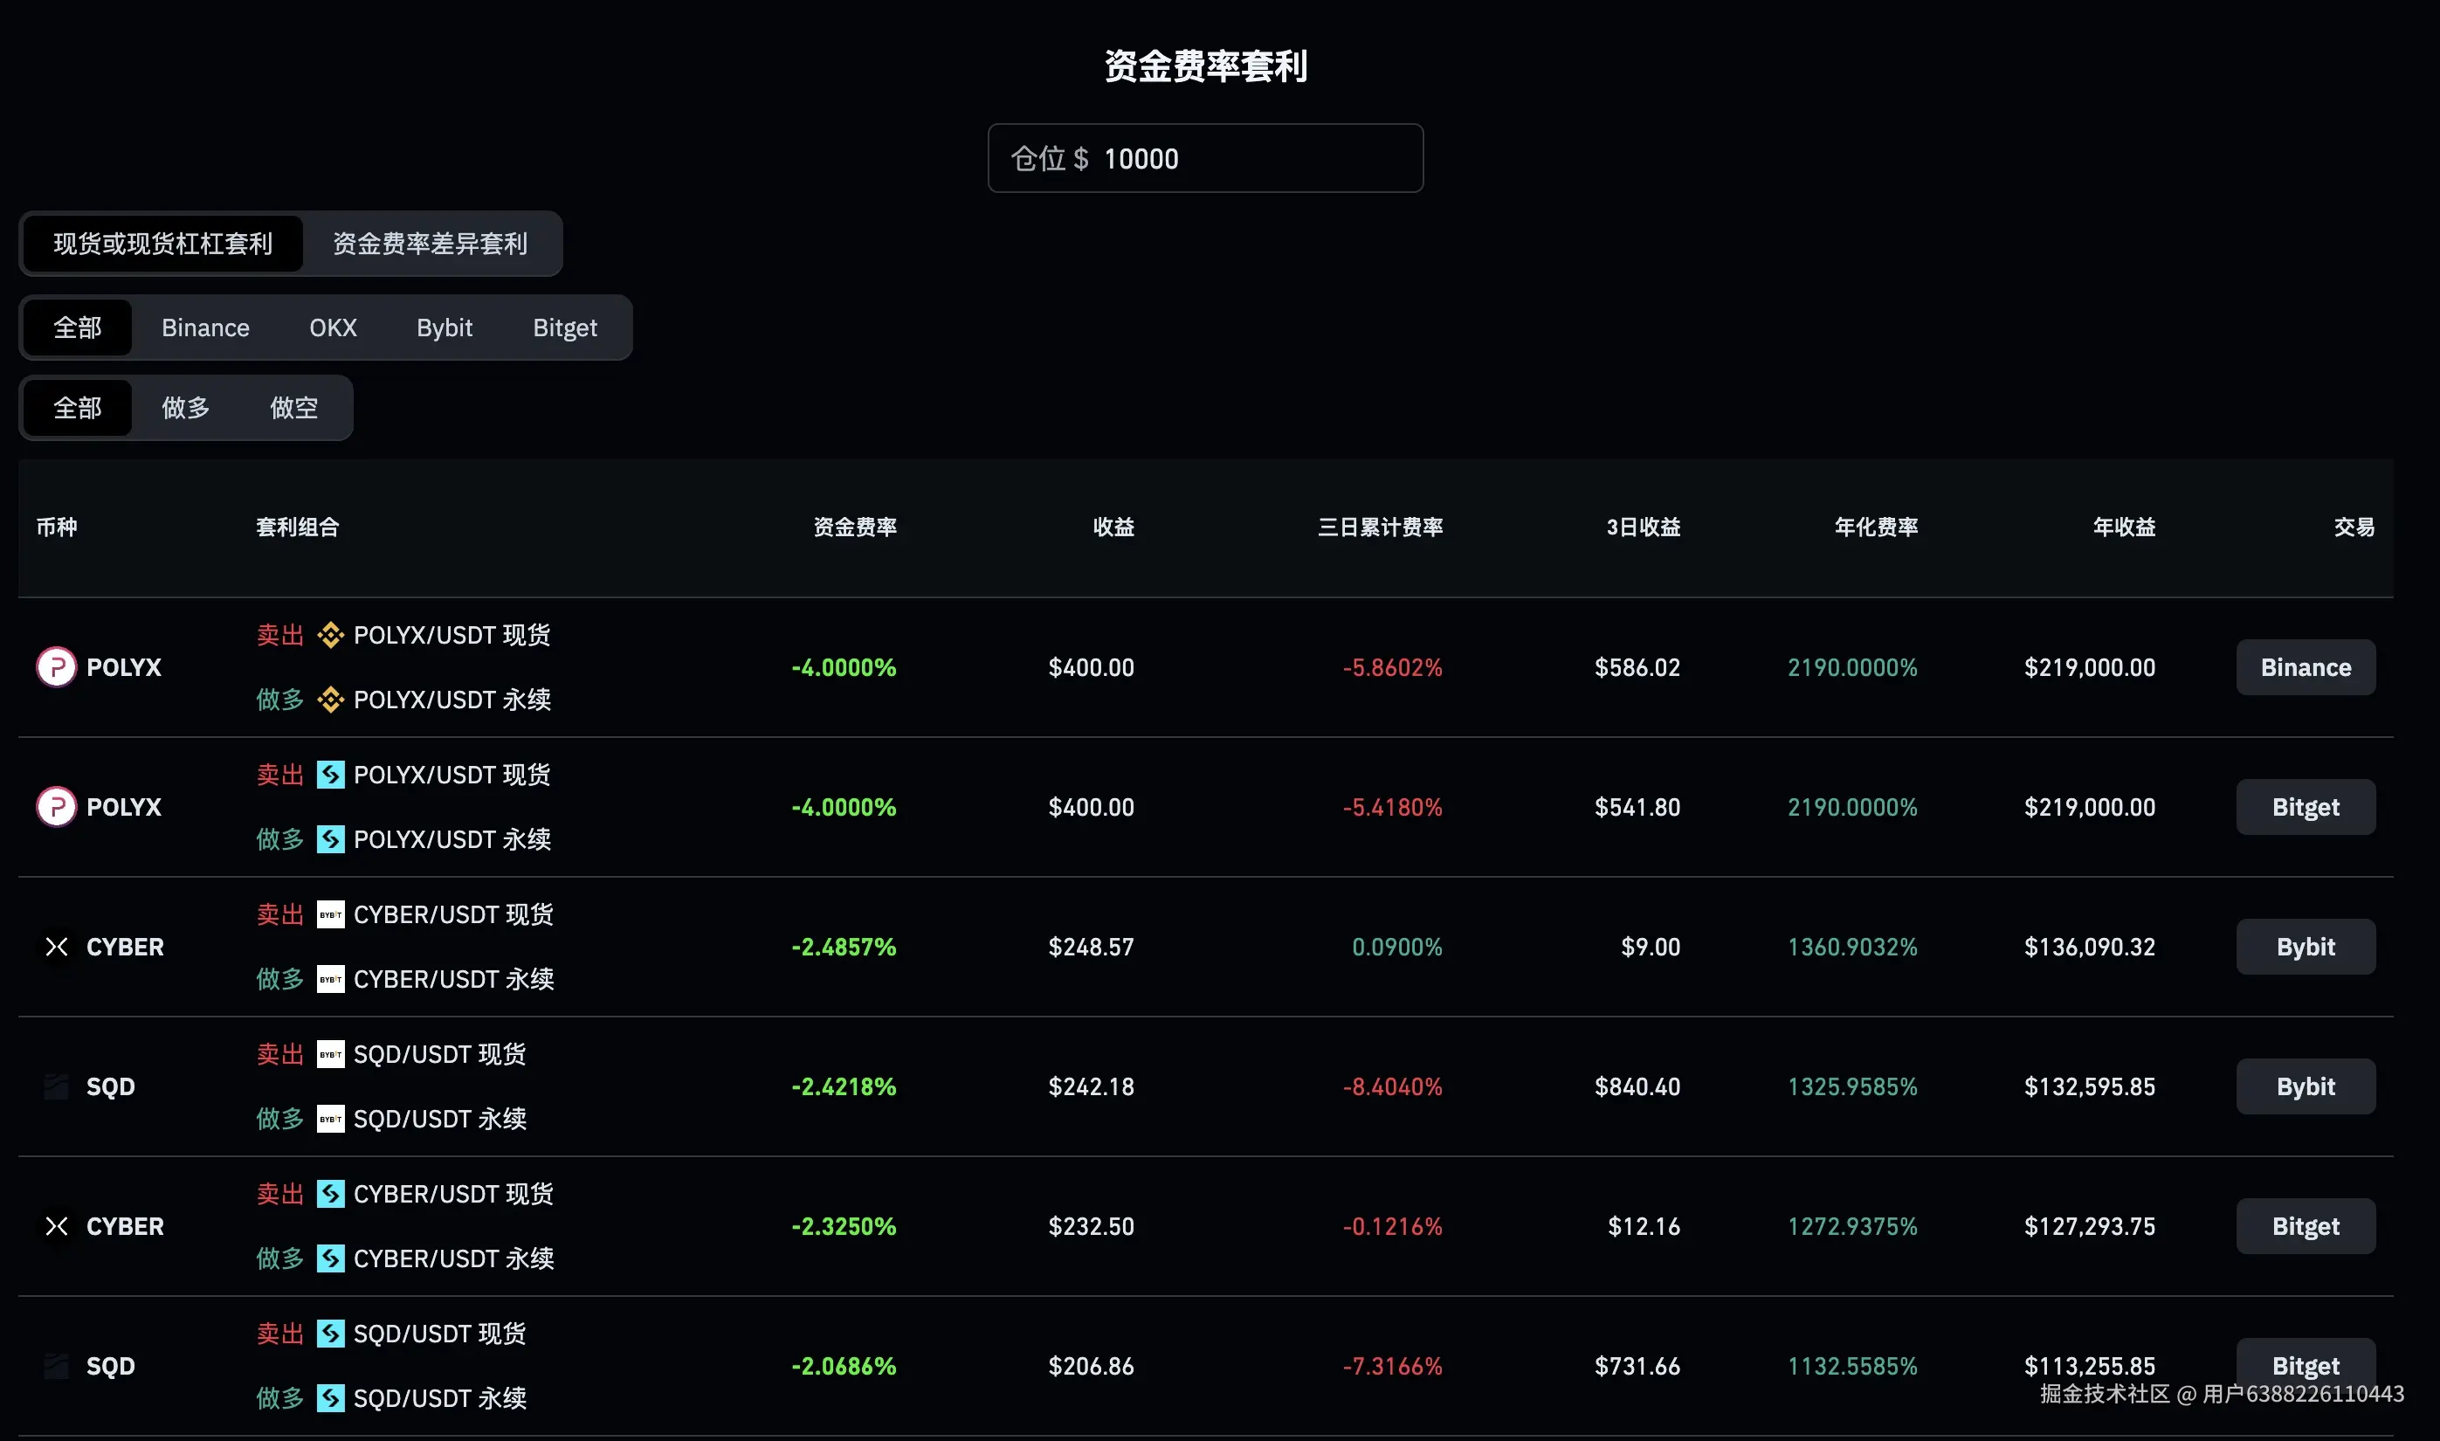2440x1441 pixels.
Task: Filter by Bitget in the exchange tabs
Action: pyautogui.click(x=565, y=328)
